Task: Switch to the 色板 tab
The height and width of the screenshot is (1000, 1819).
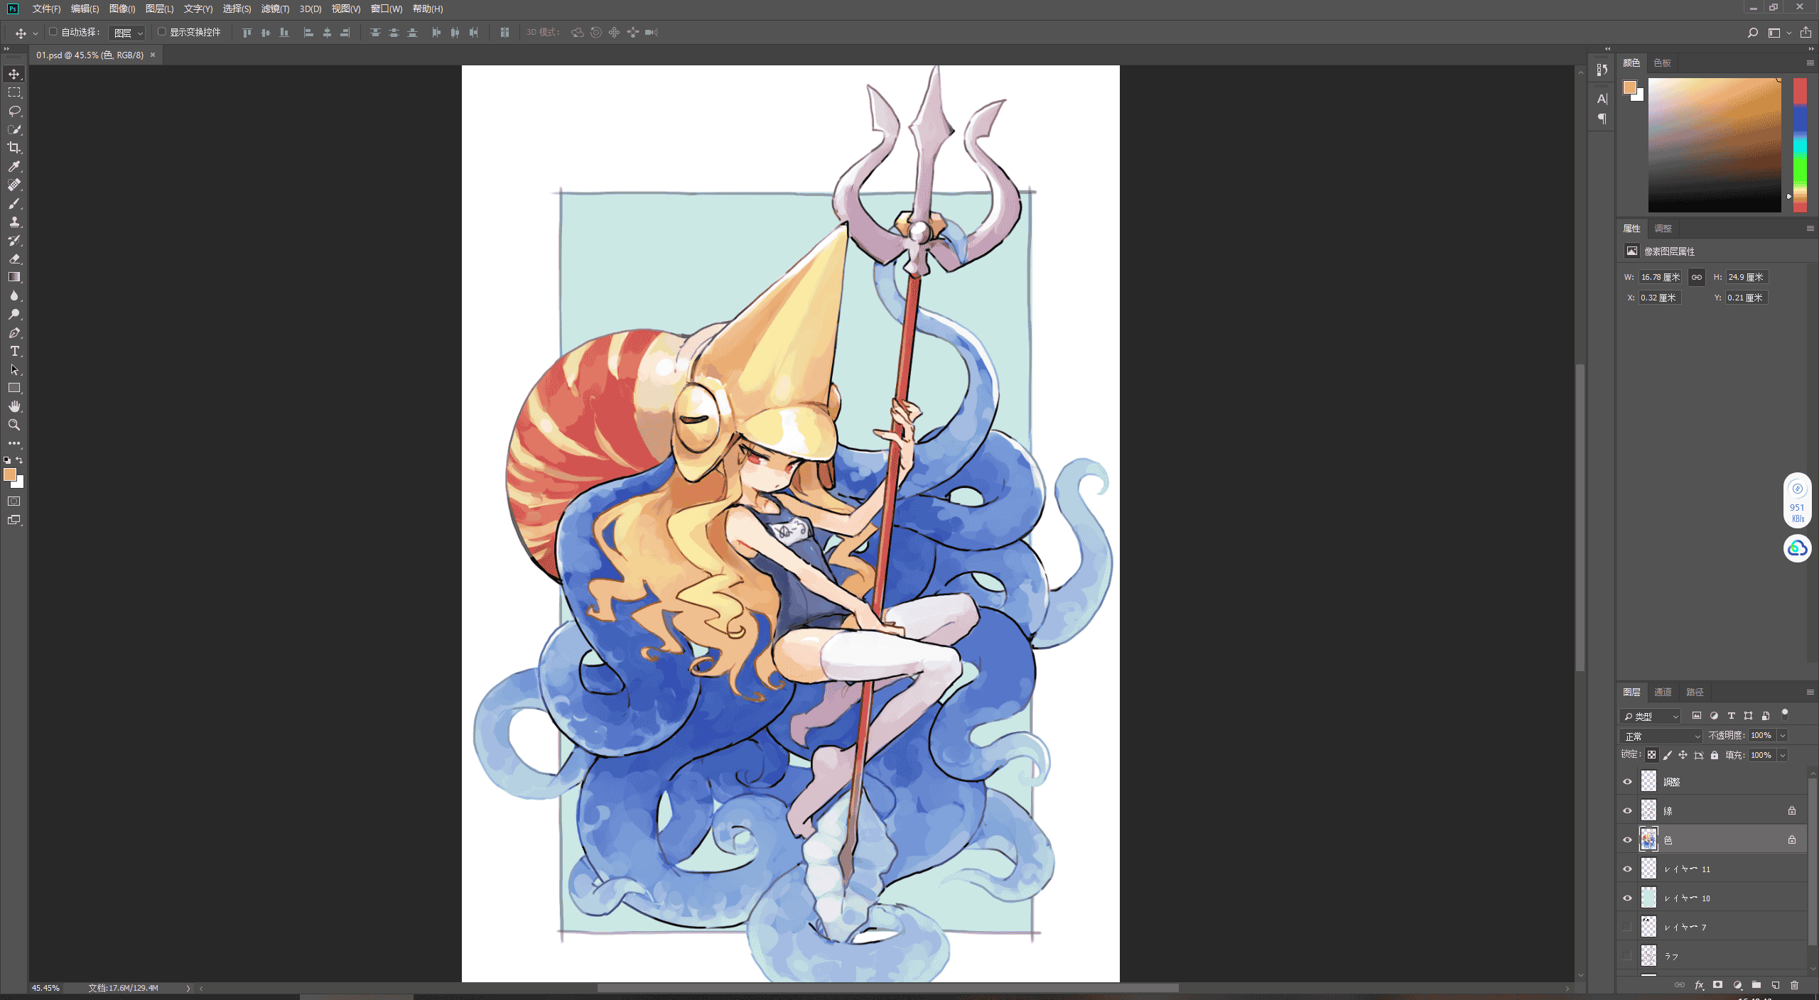Action: [x=1662, y=62]
